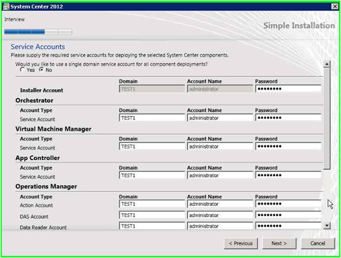Edit the App Controller domain field
Screen dimensions: 341x258
coord(152,175)
